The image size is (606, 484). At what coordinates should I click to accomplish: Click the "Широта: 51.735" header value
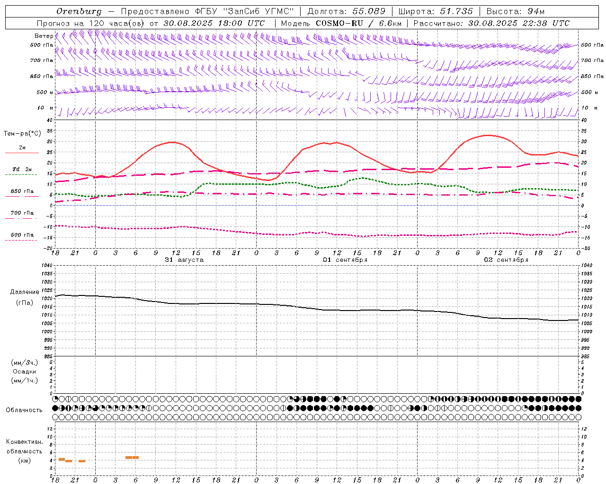pyautogui.click(x=435, y=11)
